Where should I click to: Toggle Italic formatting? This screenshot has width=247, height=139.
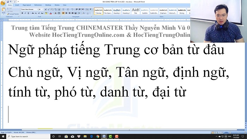25,13
